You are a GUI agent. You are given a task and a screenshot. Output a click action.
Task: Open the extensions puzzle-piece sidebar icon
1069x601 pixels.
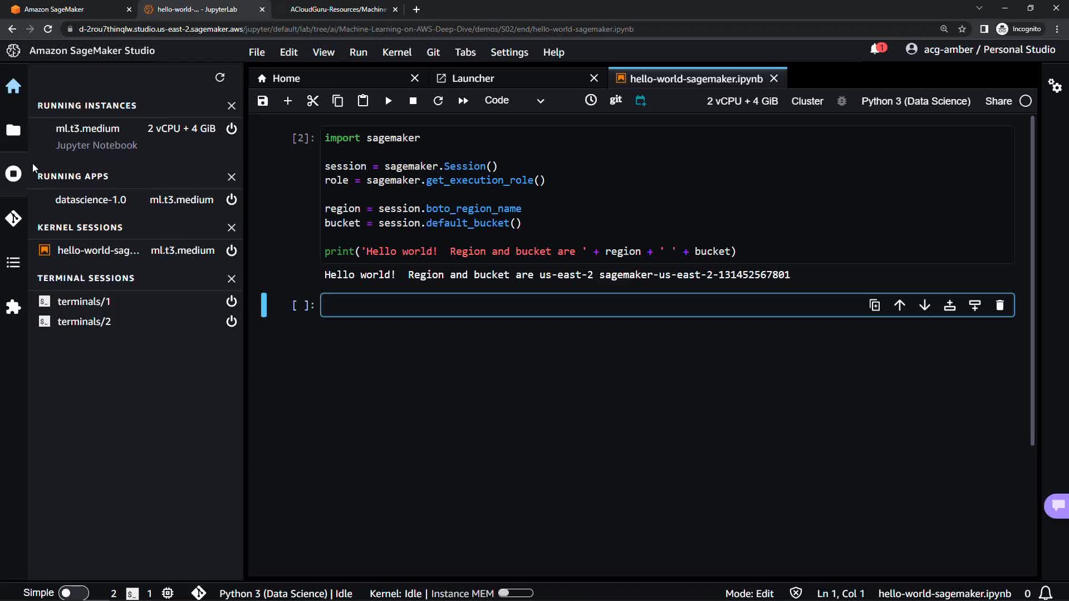pyautogui.click(x=13, y=307)
